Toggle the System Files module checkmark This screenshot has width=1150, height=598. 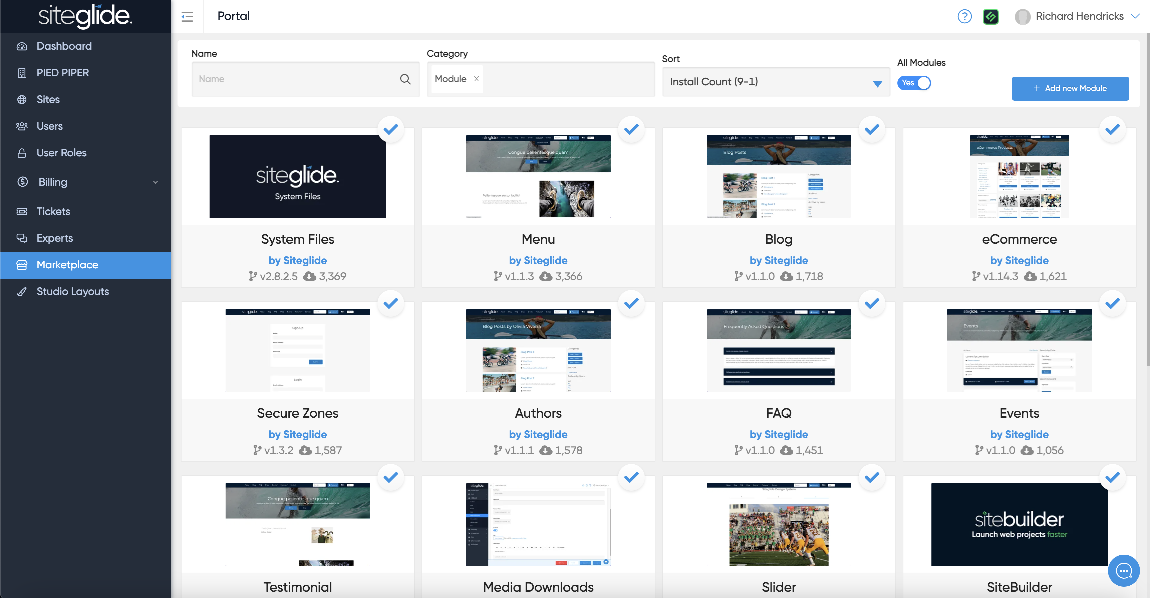(x=391, y=129)
